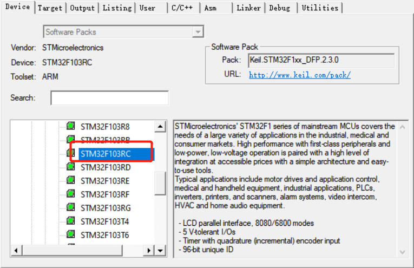Open the Output tab
The image size is (414, 268).
coord(82,8)
